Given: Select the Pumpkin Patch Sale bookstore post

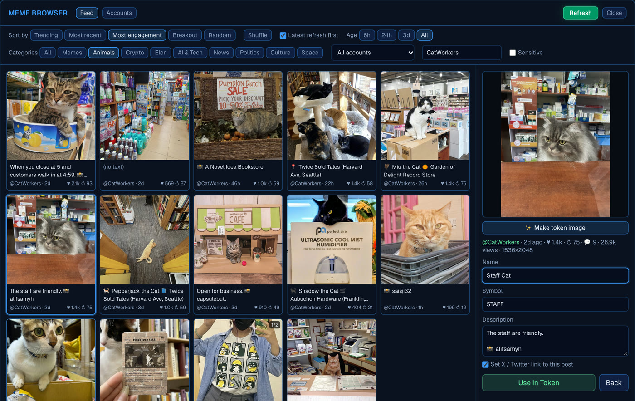Looking at the screenshot, I should pyautogui.click(x=238, y=130).
